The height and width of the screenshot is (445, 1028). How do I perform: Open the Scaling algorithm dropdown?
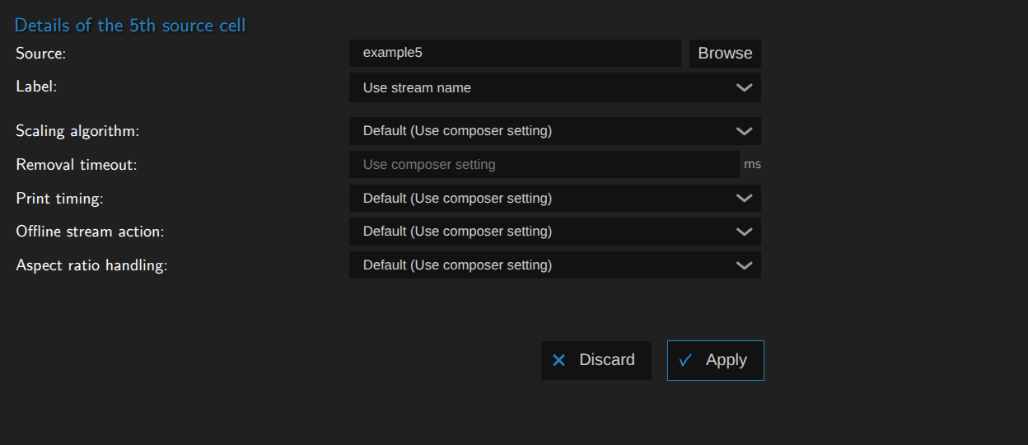tap(555, 130)
